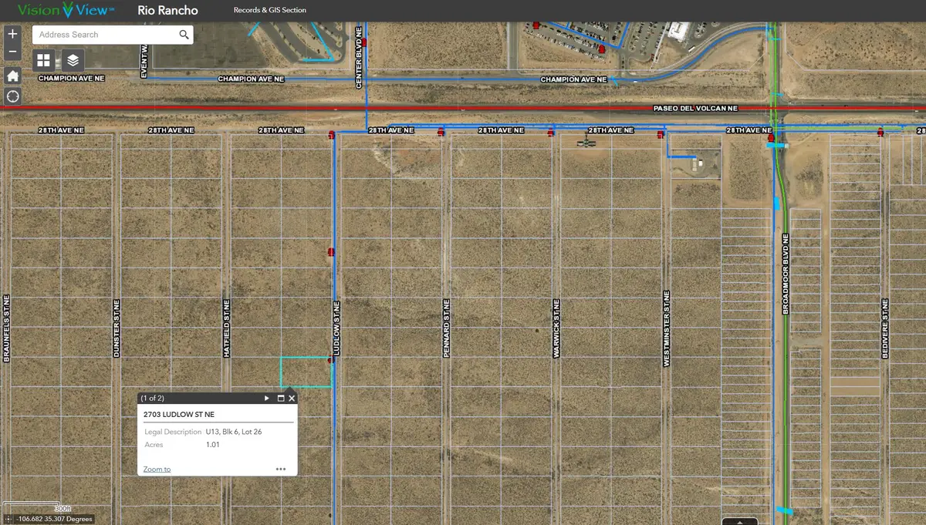Close the 2703 Ludlow St popup
Screen dimensions: 926x525
[292, 398]
